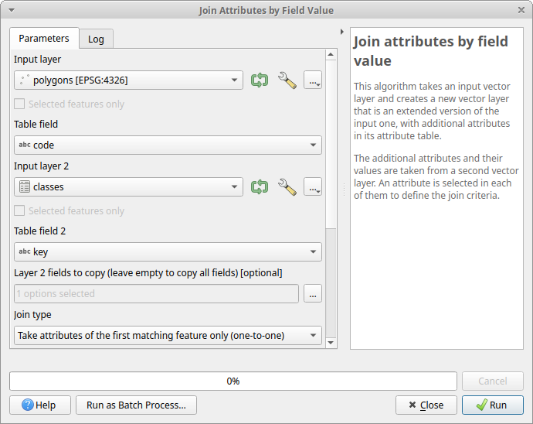Open the polygons Input layer dropdown

tap(129, 80)
